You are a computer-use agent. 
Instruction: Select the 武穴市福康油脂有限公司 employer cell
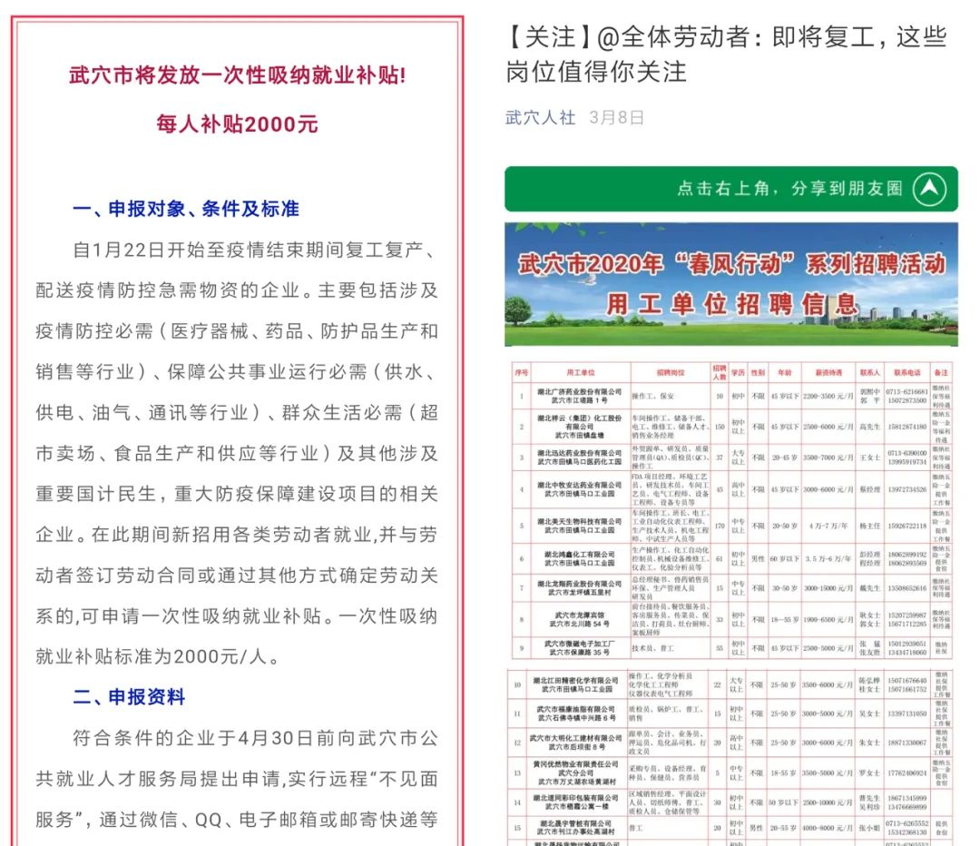coord(575,713)
